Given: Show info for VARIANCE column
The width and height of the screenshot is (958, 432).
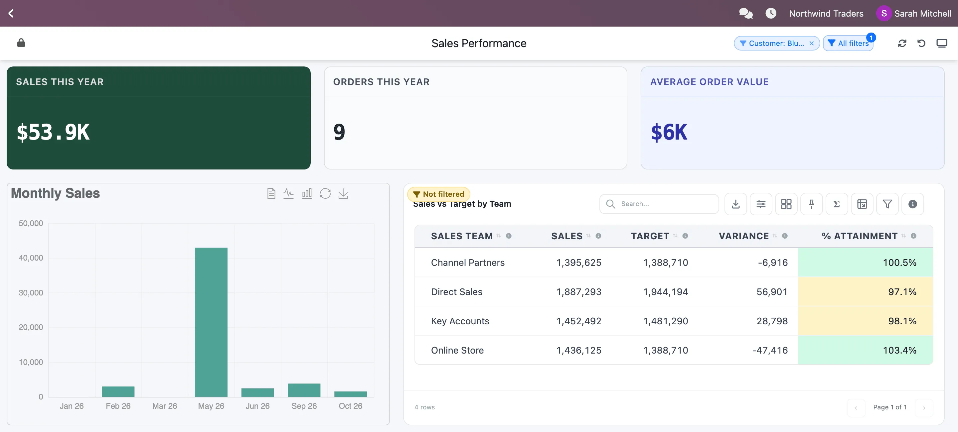Looking at the screenshot, I should (784, 236).
